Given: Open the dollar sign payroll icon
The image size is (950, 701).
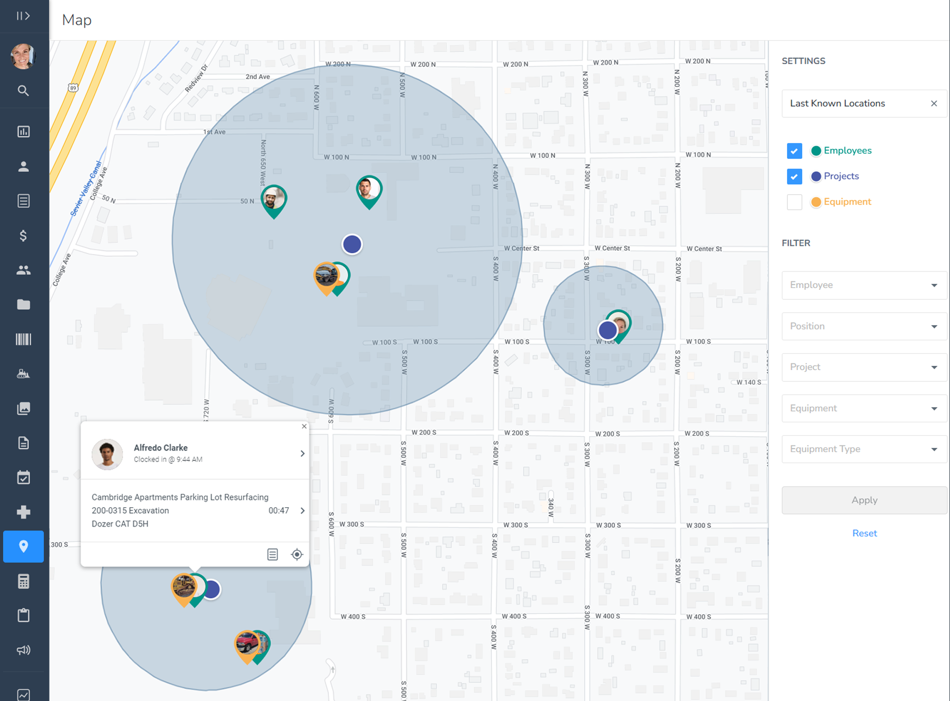Looking at the screenshot, I should pyautogui.click(x=23, y=236).
